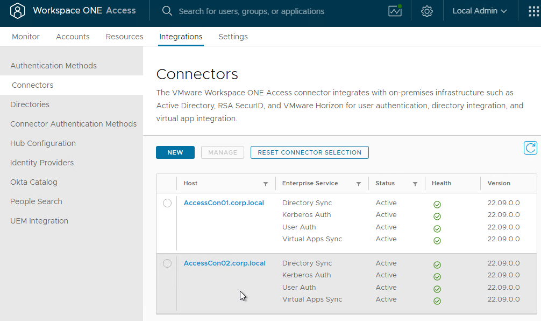Expand the Local Admin user menu
Screen dimensions: 541x321
(480, 11)
